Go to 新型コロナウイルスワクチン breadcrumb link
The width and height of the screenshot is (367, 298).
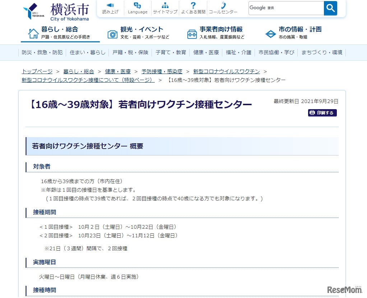pos(226,71)
